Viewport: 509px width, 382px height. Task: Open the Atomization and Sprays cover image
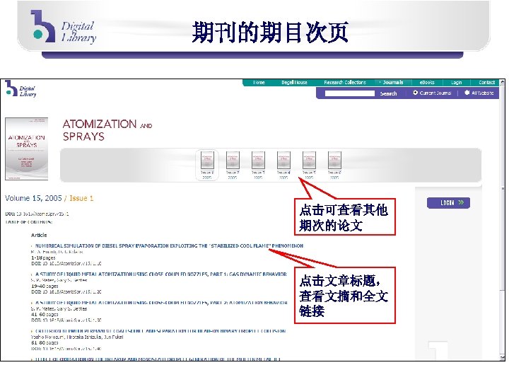pos(27,149)
